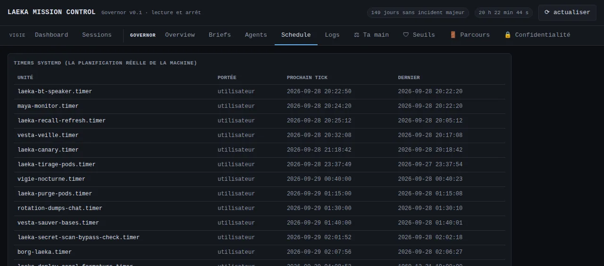This screenshot has width=604, height=266.
Task: Click Governor v0.1 lecture et arrêt subtitle
Action: [x=151, y=13]
